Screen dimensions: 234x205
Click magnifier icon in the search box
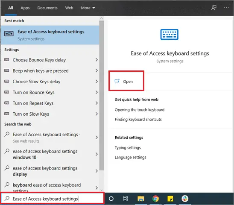pos(7,199)
